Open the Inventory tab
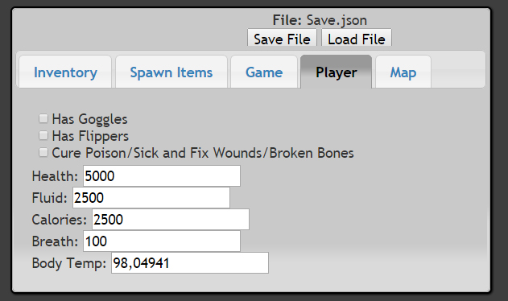Viewport: 508px width, 301px height. click(65, 72)
